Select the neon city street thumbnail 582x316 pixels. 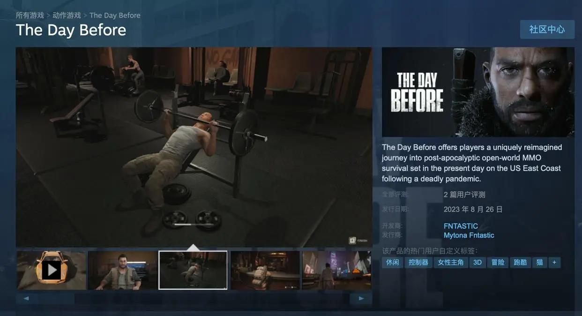[336, 270]
